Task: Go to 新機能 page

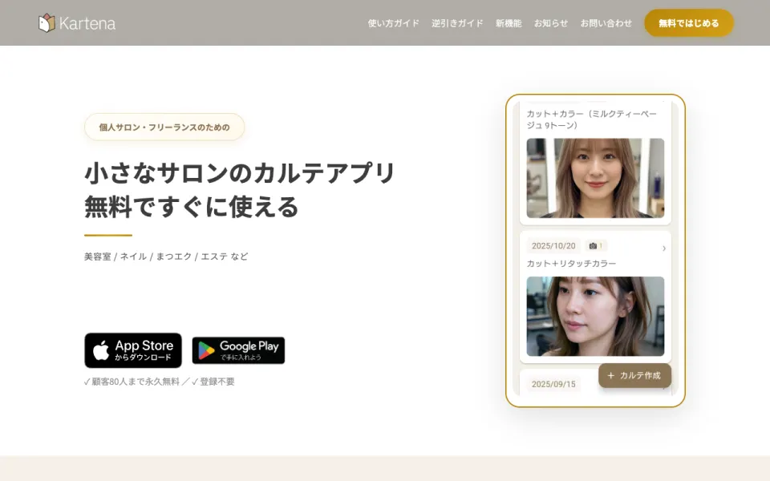Action: click(x=509, y=23)
